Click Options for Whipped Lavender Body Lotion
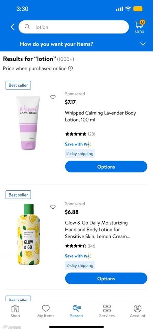 (x=106, y=167)
